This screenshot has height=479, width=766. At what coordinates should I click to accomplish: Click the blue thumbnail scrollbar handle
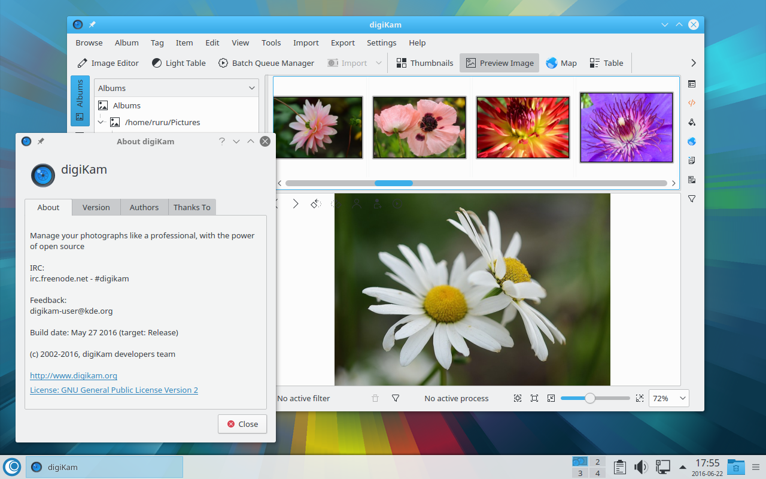[x=394, y=183]
